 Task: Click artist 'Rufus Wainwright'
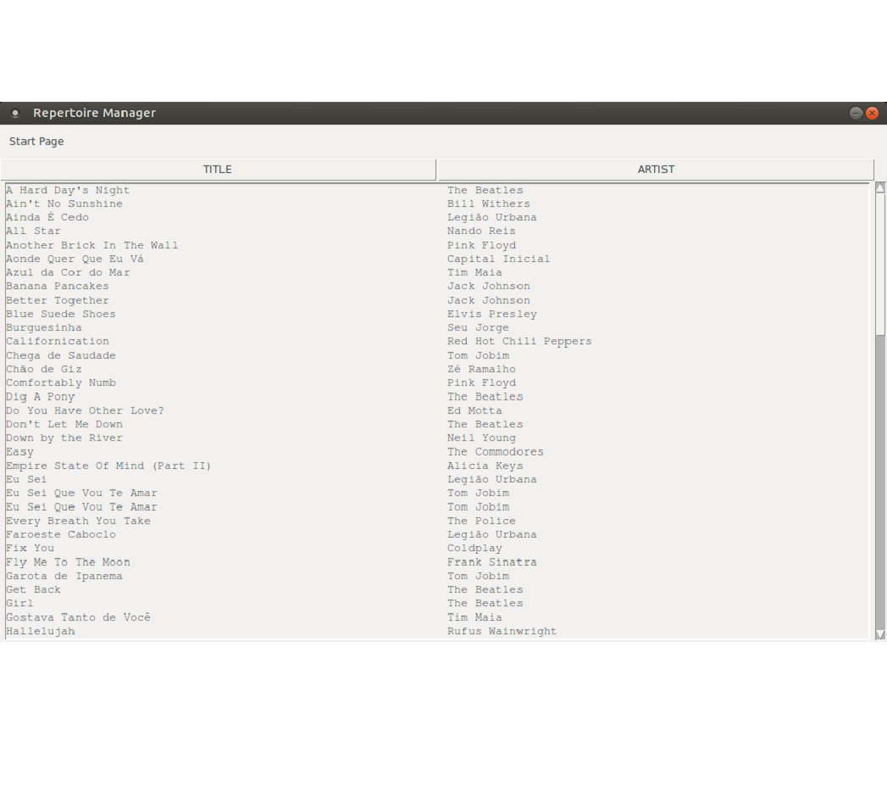[x=502, y=630]
